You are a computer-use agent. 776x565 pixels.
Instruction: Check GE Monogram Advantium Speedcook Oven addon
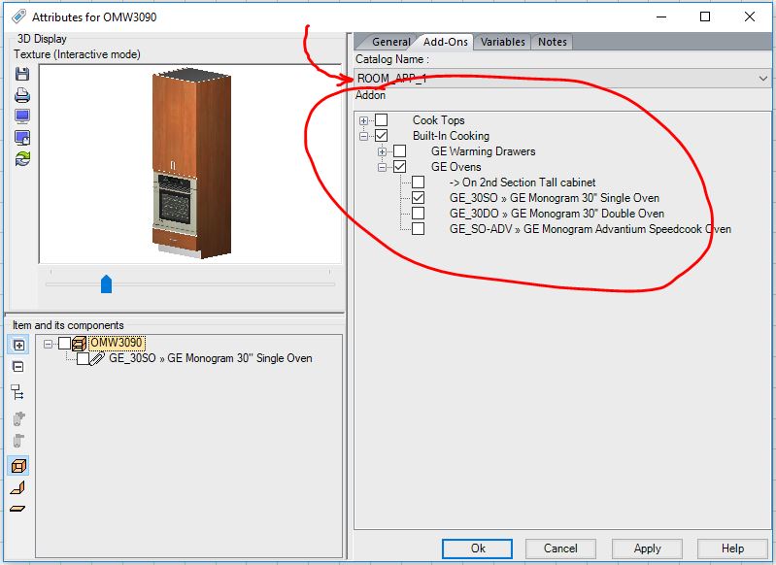click(x=419, y=228)
